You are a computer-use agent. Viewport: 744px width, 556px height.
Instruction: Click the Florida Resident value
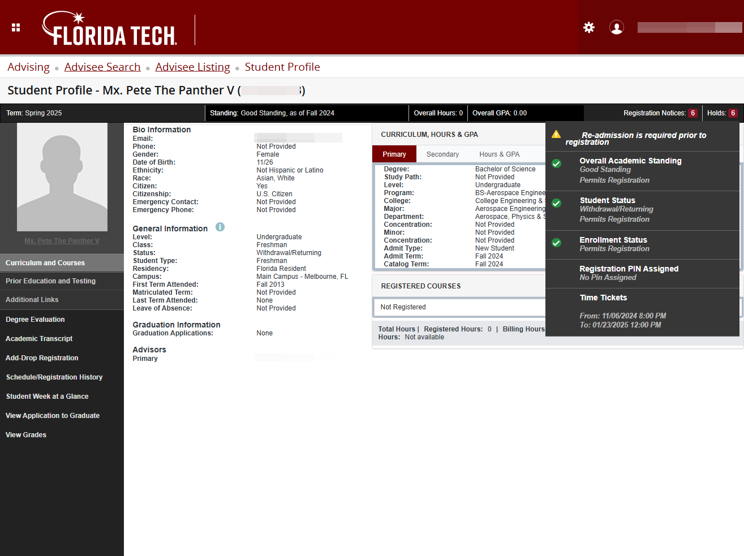(281, 269)
